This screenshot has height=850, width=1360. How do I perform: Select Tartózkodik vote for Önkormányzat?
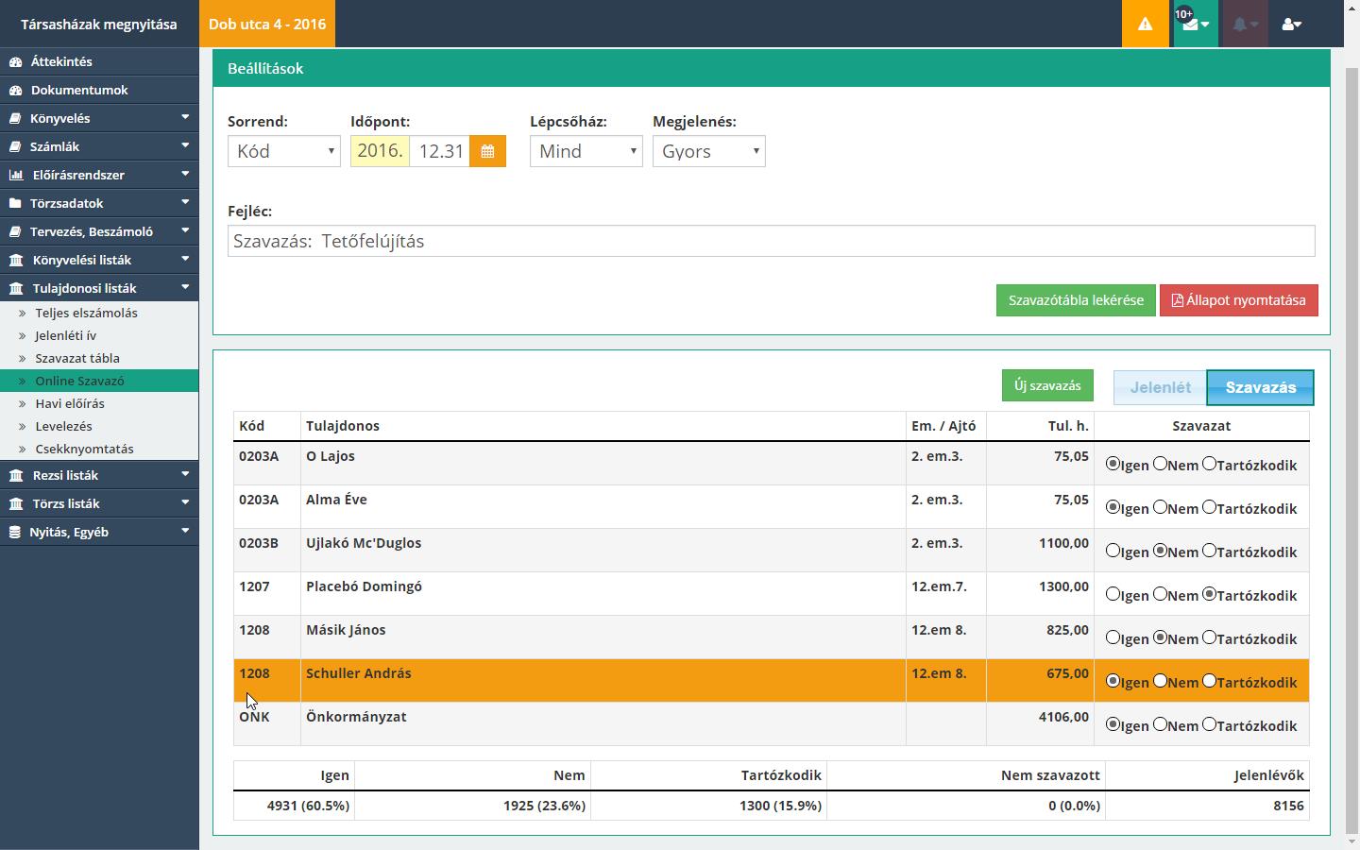point(1209,724)
